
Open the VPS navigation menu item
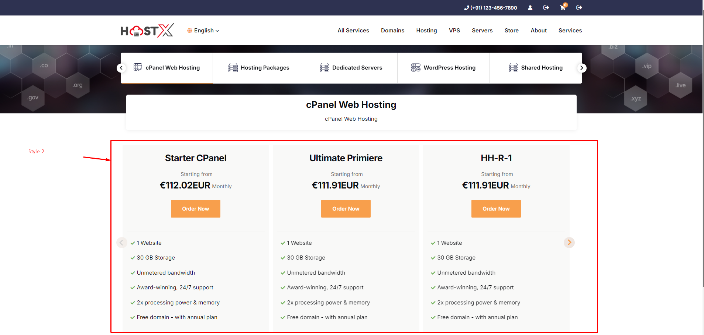coord(454,31)
